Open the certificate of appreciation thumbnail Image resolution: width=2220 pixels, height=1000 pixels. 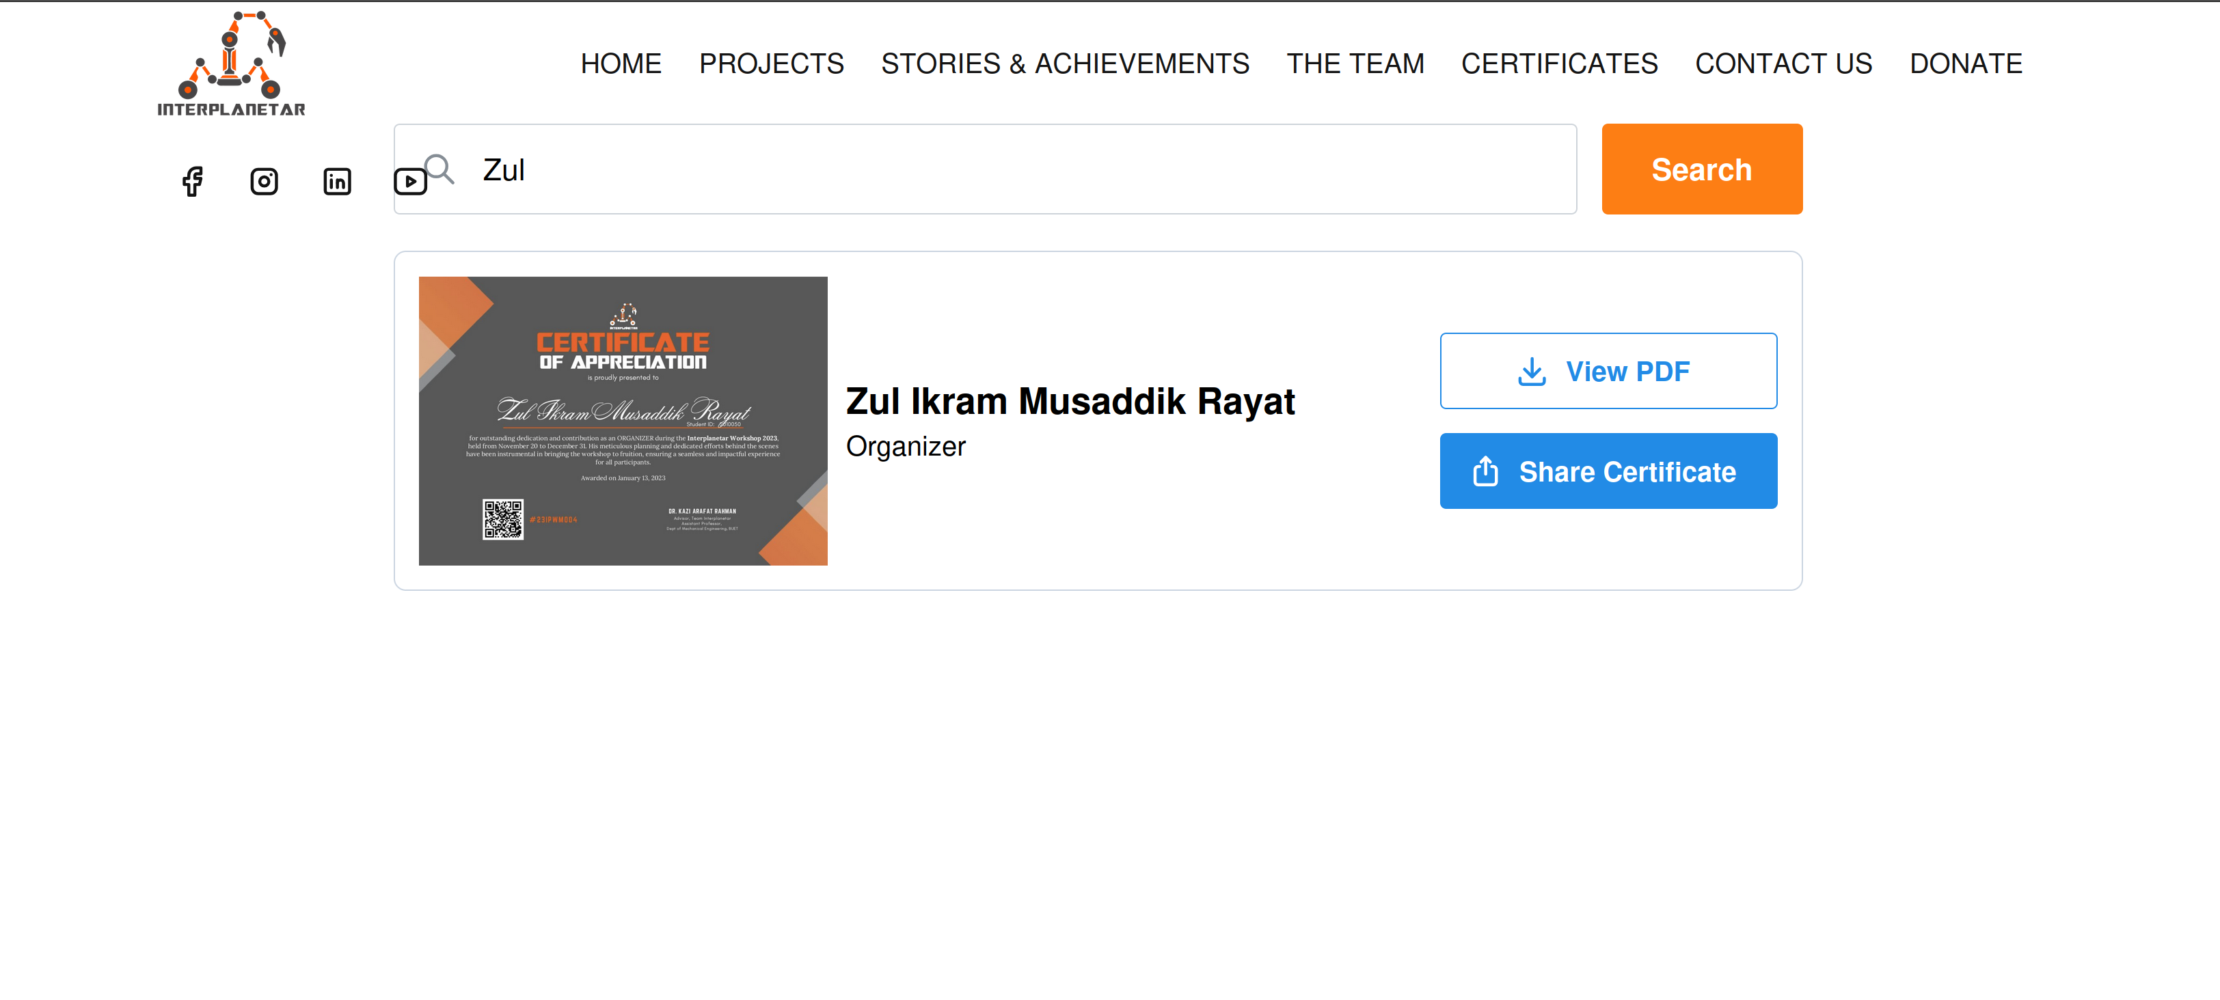tap(622, 421)
